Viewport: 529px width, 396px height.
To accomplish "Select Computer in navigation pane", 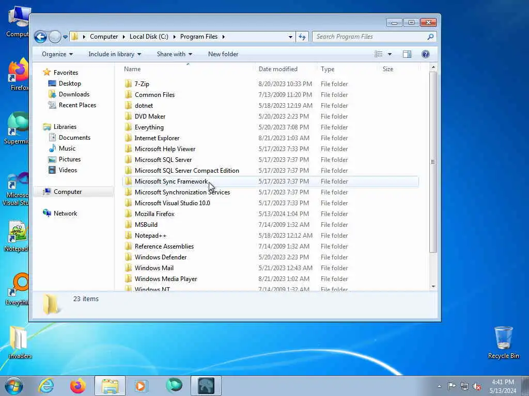I will pos(68,192).
